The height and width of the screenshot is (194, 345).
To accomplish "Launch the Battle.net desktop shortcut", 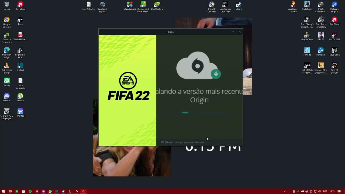I will tap(321, 52).
